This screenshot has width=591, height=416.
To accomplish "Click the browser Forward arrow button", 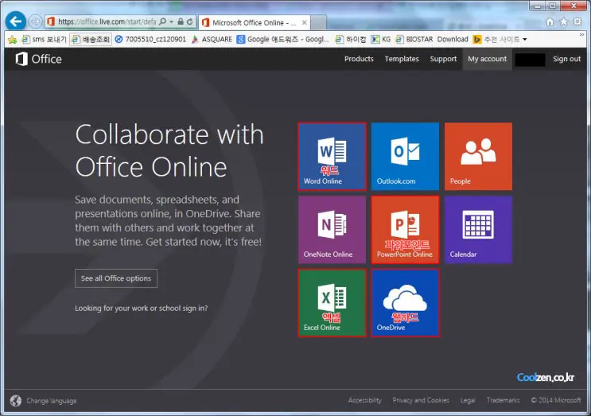I will click(x=35, y=21).
